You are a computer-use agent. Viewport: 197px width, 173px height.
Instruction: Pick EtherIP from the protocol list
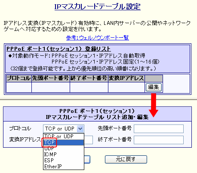[64, 167]
